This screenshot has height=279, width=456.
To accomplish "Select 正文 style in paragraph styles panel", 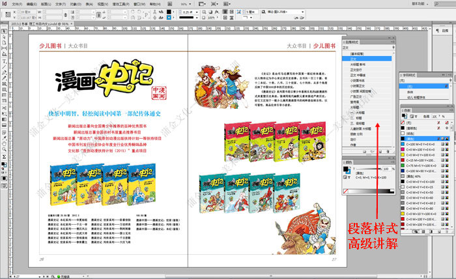I will (367, 59).
